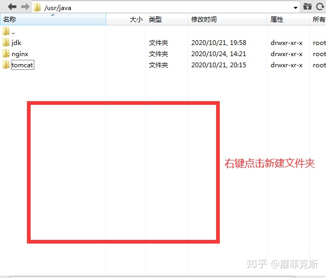
Task: Sort by the 类型 column header
Action: (x=167, y=20)
